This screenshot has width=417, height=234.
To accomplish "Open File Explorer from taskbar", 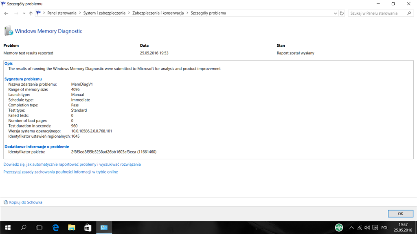I will point(72,227).
